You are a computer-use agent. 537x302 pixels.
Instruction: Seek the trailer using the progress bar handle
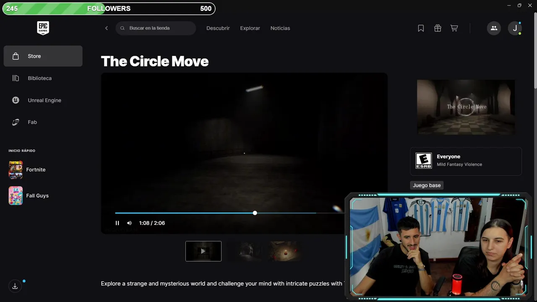pos(255,213)
